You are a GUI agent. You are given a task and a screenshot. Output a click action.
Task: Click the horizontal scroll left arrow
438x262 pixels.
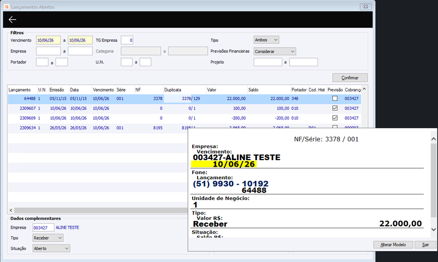(11, 210)
